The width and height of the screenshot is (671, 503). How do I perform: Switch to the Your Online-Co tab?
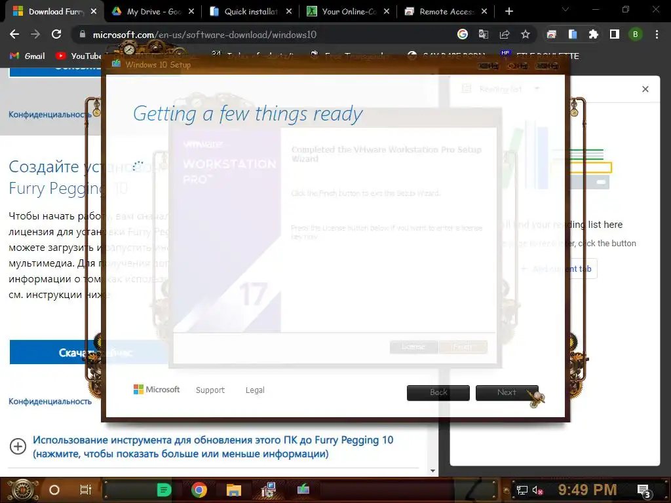click(349, 12)
